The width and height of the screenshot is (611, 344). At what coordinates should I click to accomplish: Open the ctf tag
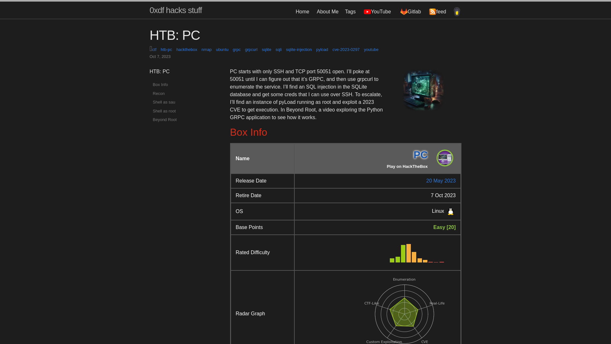pos(154,50)
